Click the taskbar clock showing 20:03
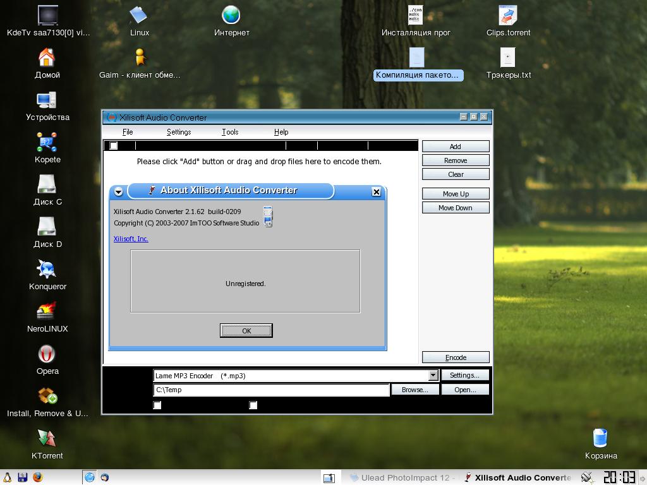 [619, 477]
